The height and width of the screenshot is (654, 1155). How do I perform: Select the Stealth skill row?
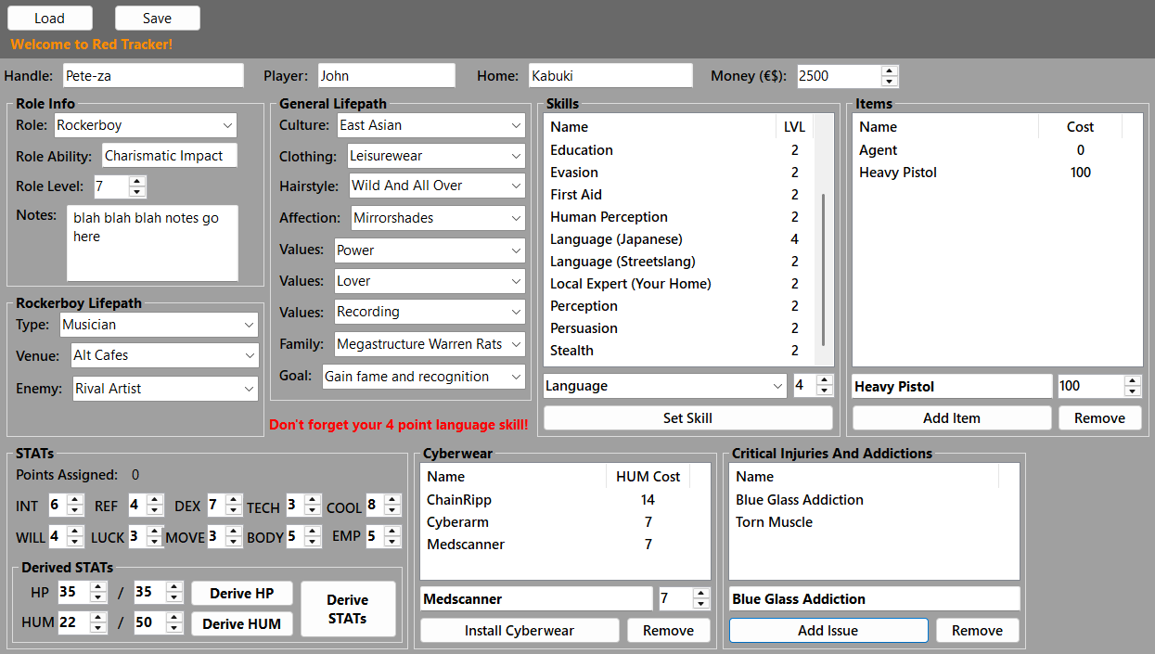[679, 351]
